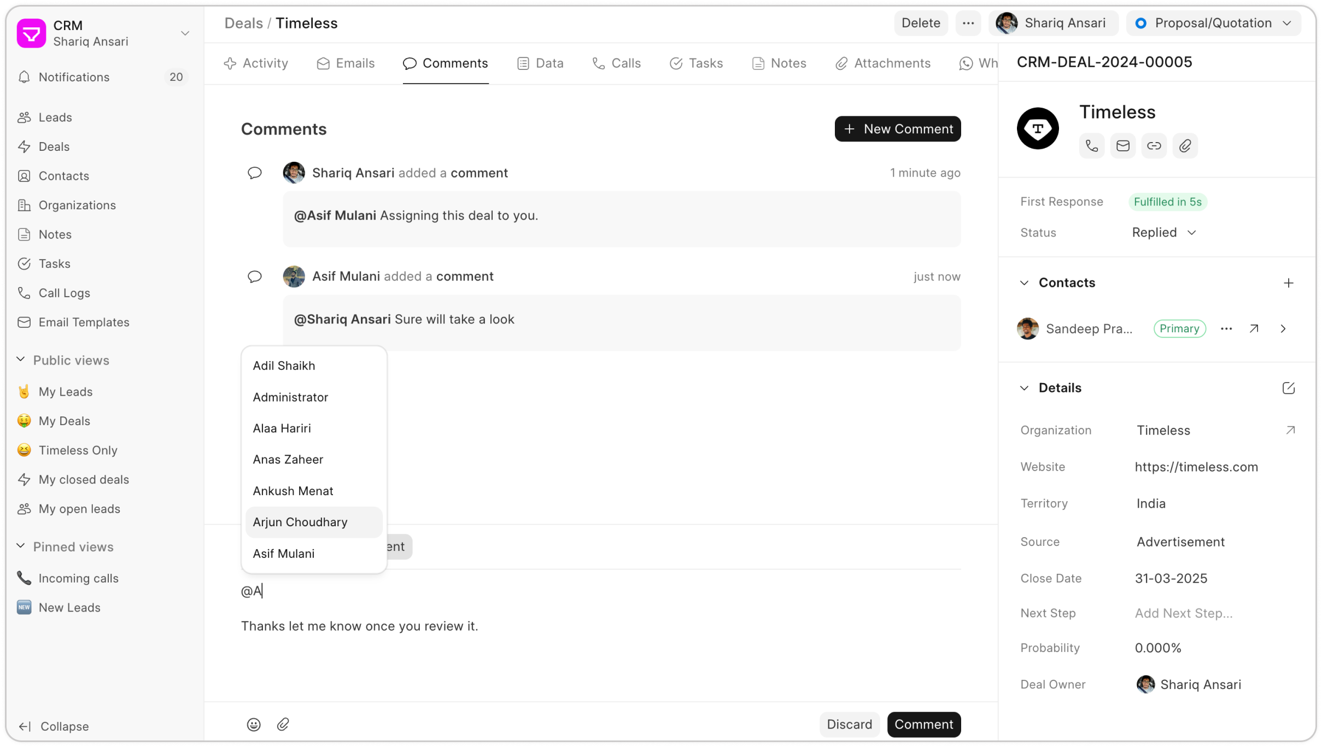Attach a file using comment editor paperclip icon

point(283,724)
